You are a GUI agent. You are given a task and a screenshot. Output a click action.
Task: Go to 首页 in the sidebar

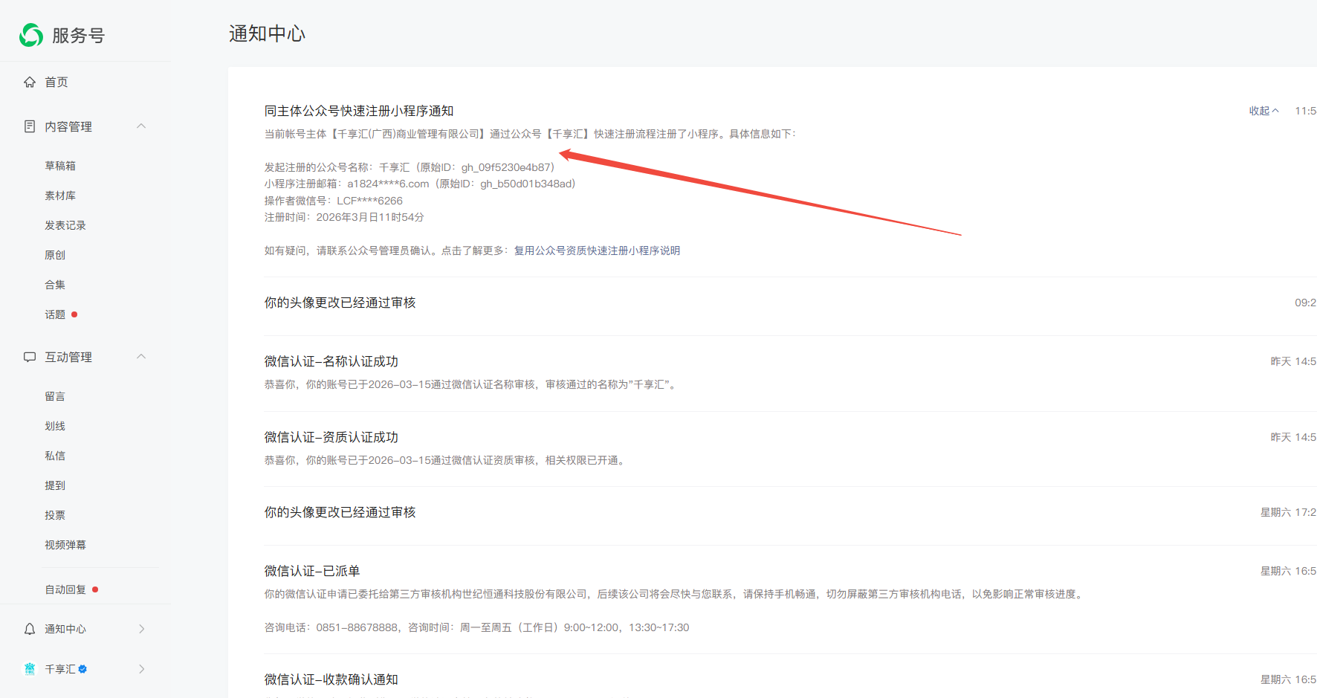(56, 82)
